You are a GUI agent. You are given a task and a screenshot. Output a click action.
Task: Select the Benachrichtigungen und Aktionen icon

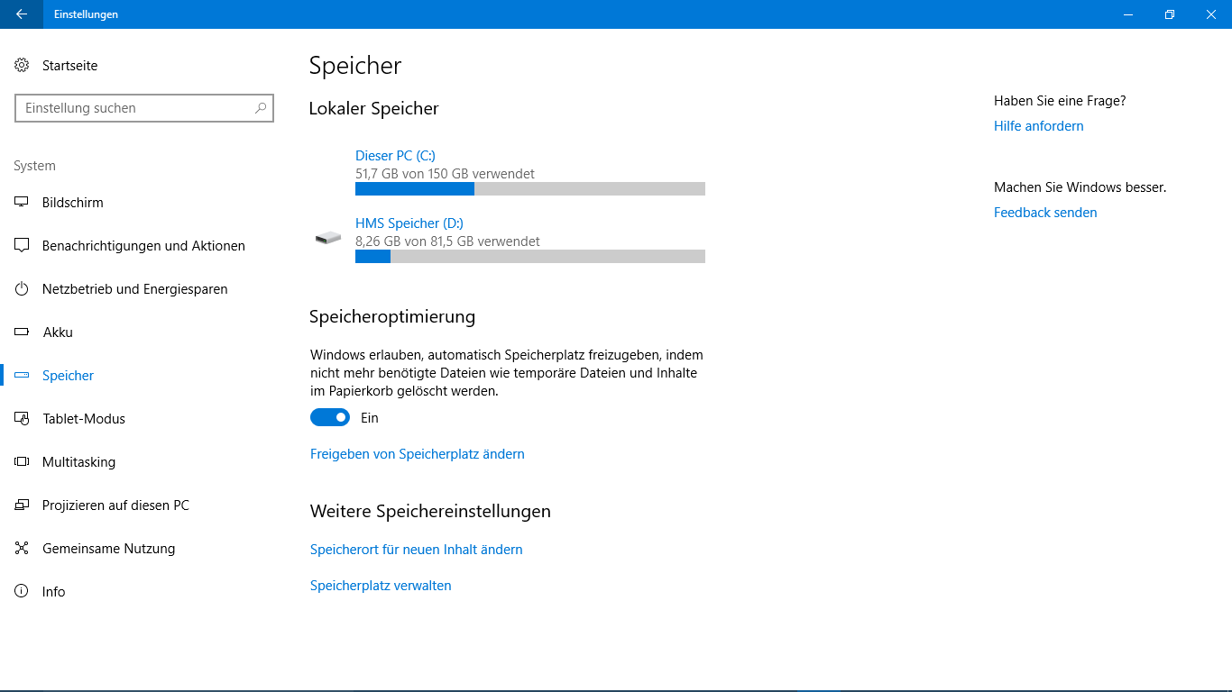pyautogui.click(x=22, y=246)
